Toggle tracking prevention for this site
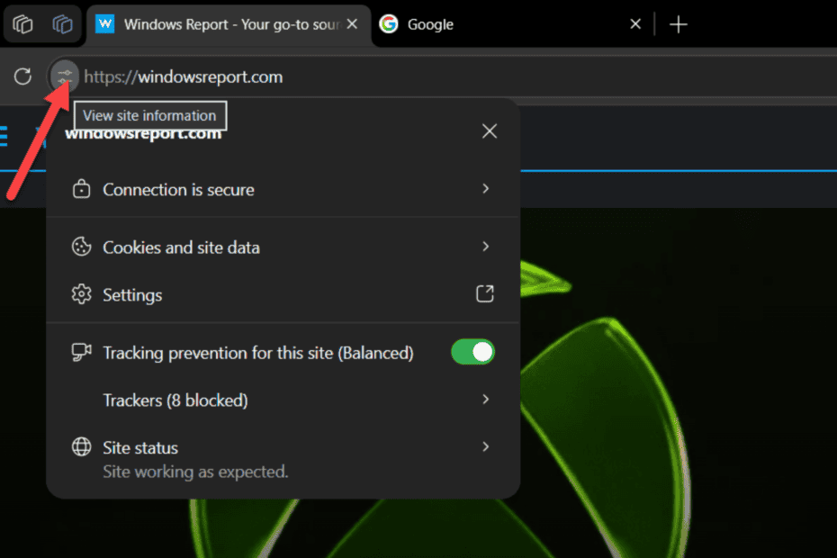The width and height of the screenshot is (837, 558). 472,353
